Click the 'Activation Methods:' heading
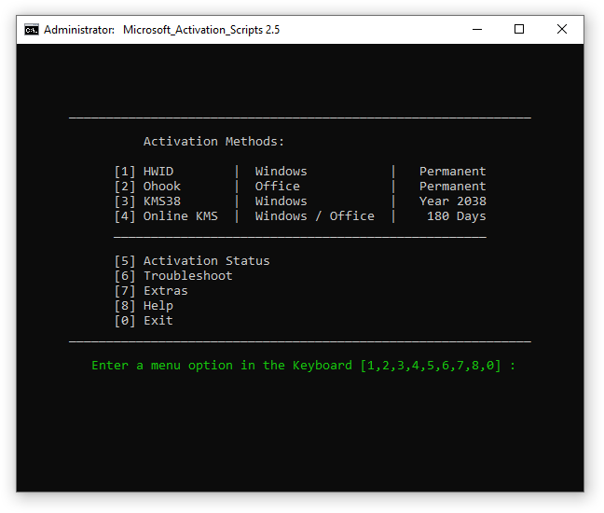The image size is (604, 513). (x=213, y=142)
